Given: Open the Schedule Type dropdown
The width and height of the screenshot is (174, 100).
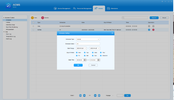Looking at the screenshot, I should tap(88, 39).
